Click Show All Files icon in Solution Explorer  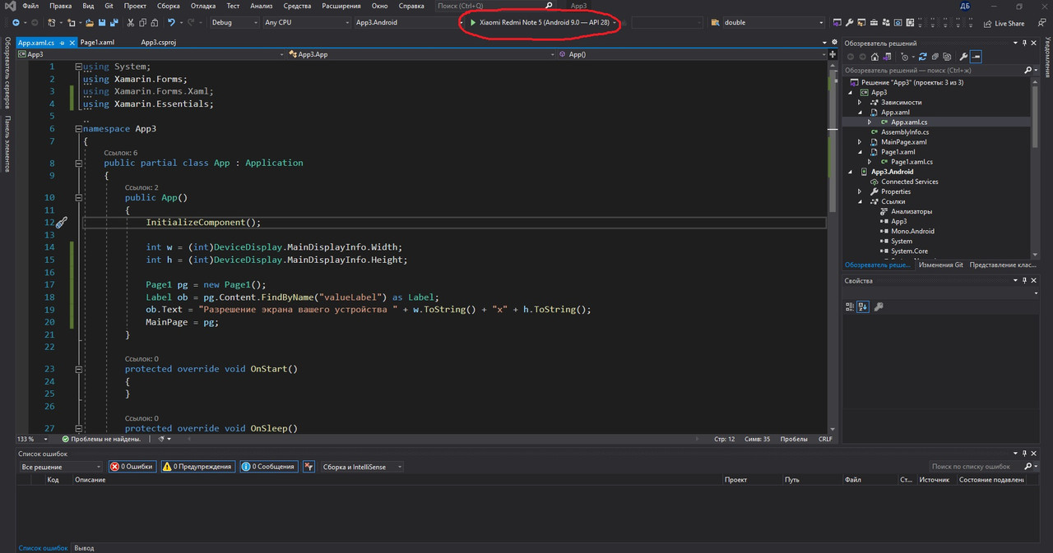click(946, 57)
